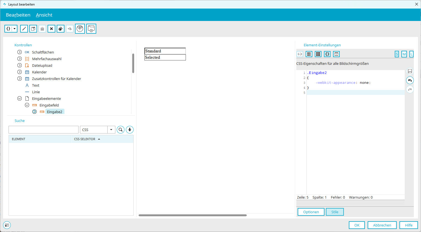Click the list view icon in Element-Einstellungen

point(309,54)
